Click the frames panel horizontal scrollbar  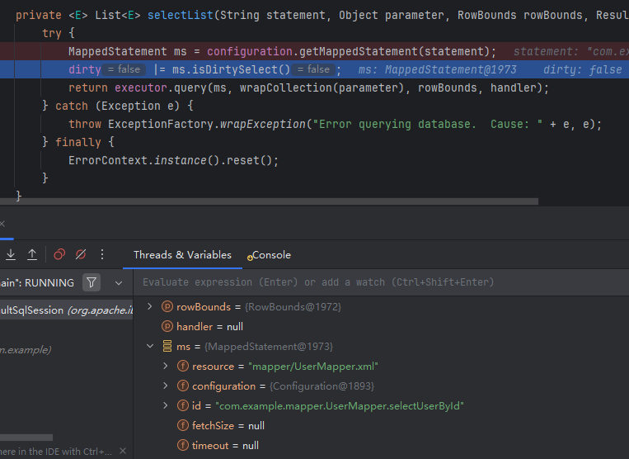[x=26, y=438]
